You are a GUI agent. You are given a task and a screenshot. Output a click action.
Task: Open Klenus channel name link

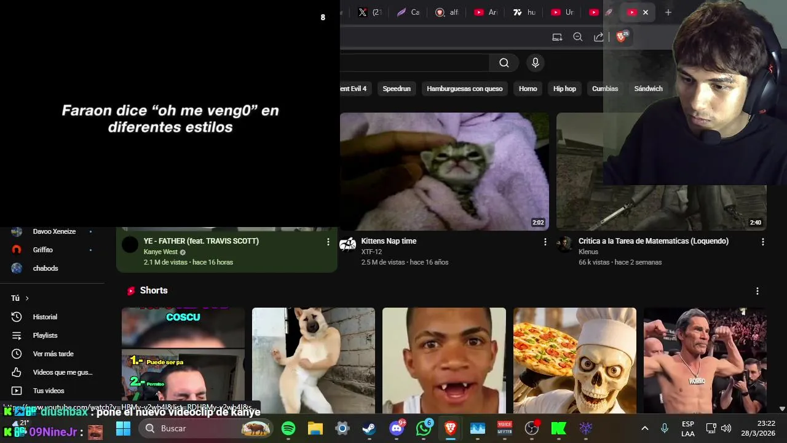pos(588,252)
